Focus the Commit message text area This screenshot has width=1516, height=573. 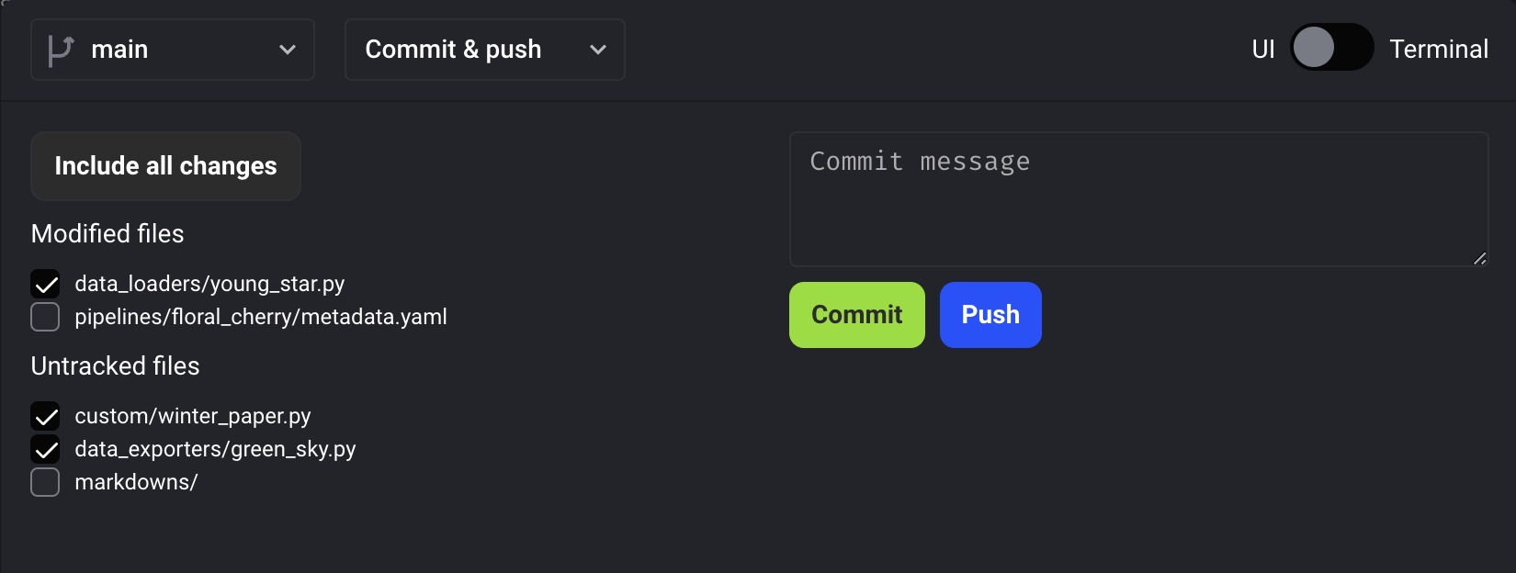point(1137,199)
